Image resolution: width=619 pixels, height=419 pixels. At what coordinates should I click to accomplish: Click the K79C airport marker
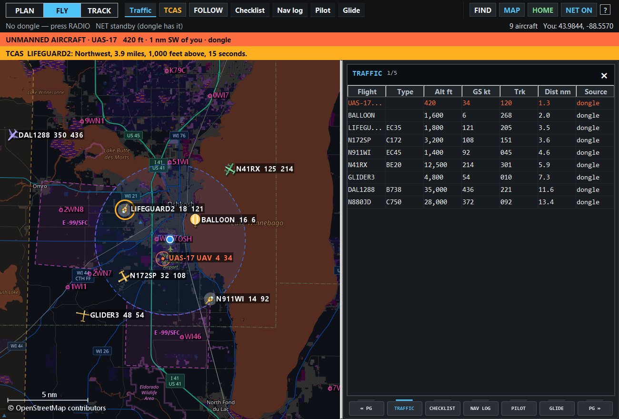point(167,70)
